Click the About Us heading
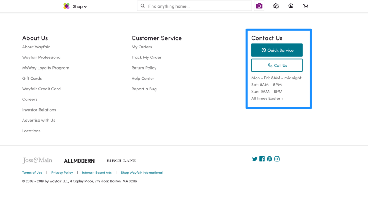The width and height of the screenshot is (368, 197). click(35, 38)
